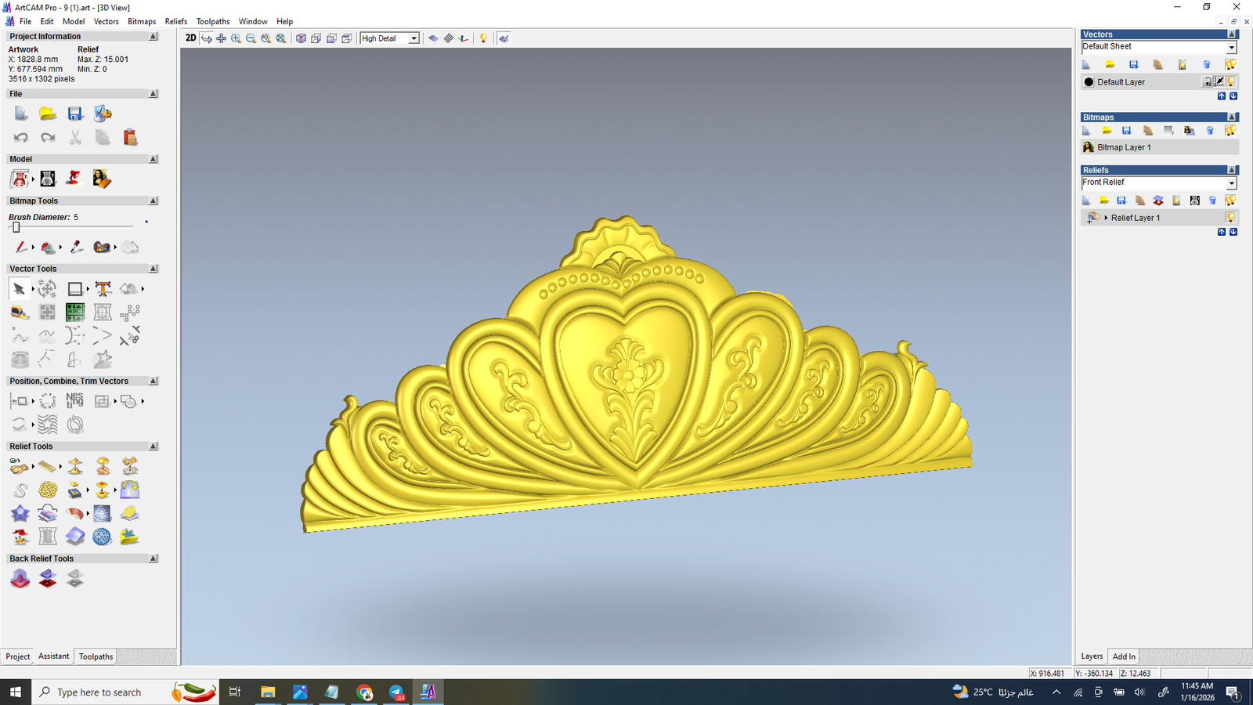
Task: Select the bitmap Paint brush tool
Action: (20, 248)
